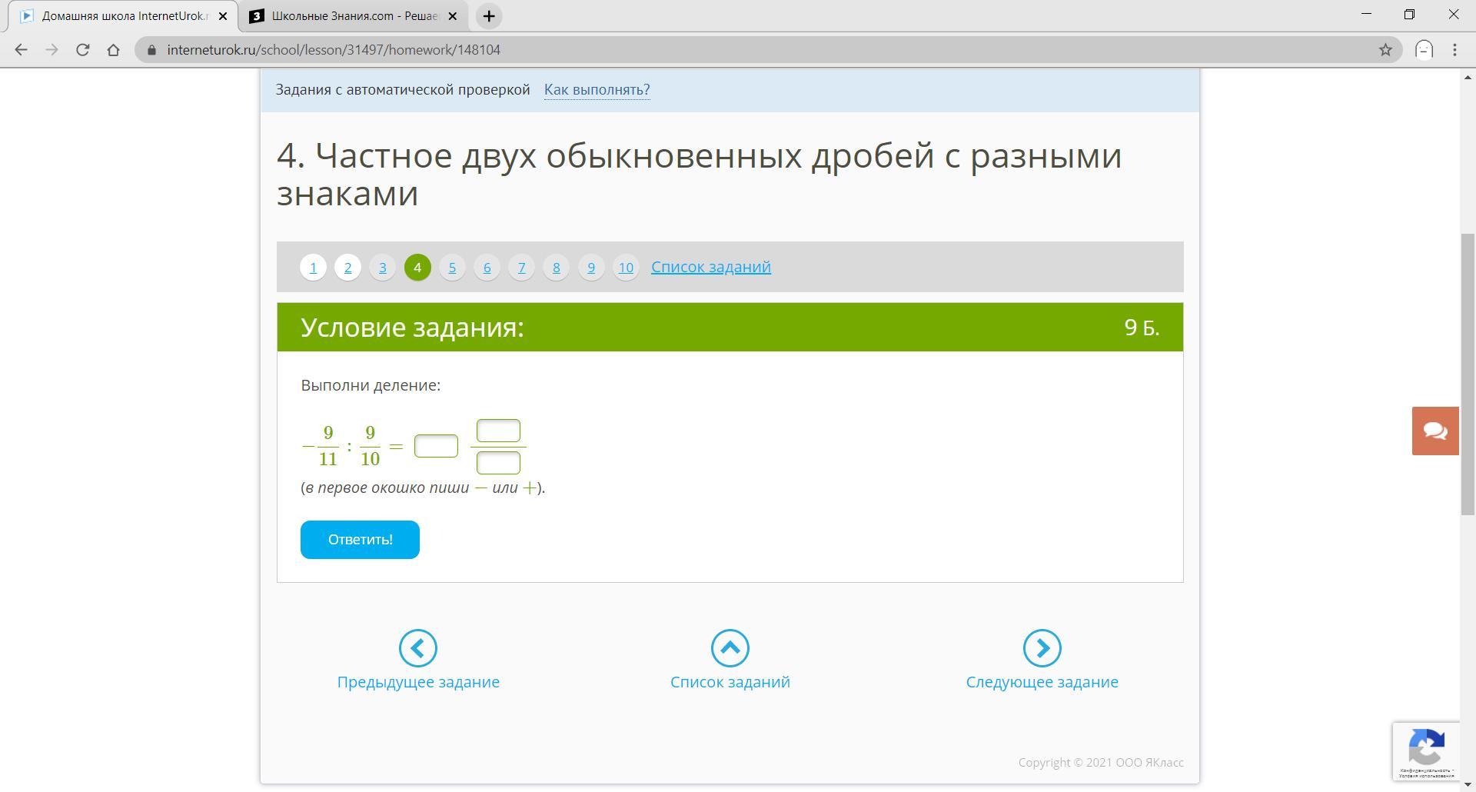1476x792 pixels.
Task: Go to task number 7
Action: click(521, 268)
